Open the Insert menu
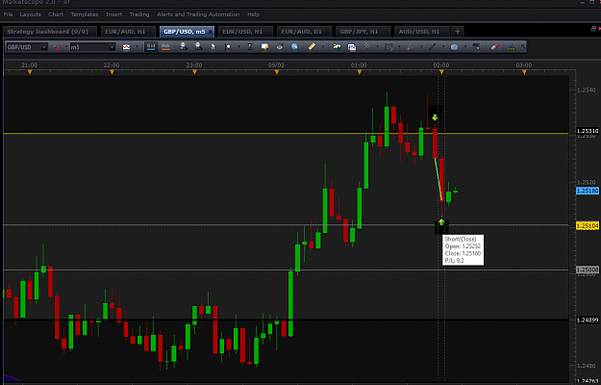The image size is (601, 385). click(113, 14)
